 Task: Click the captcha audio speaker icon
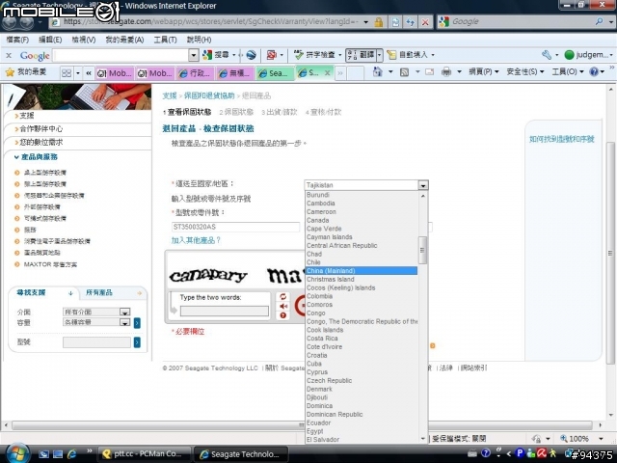[x=282, y=307]
